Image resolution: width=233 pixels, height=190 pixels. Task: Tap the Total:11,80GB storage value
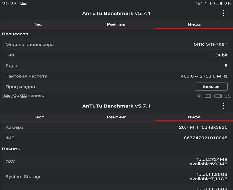click(x=211, y=174)
